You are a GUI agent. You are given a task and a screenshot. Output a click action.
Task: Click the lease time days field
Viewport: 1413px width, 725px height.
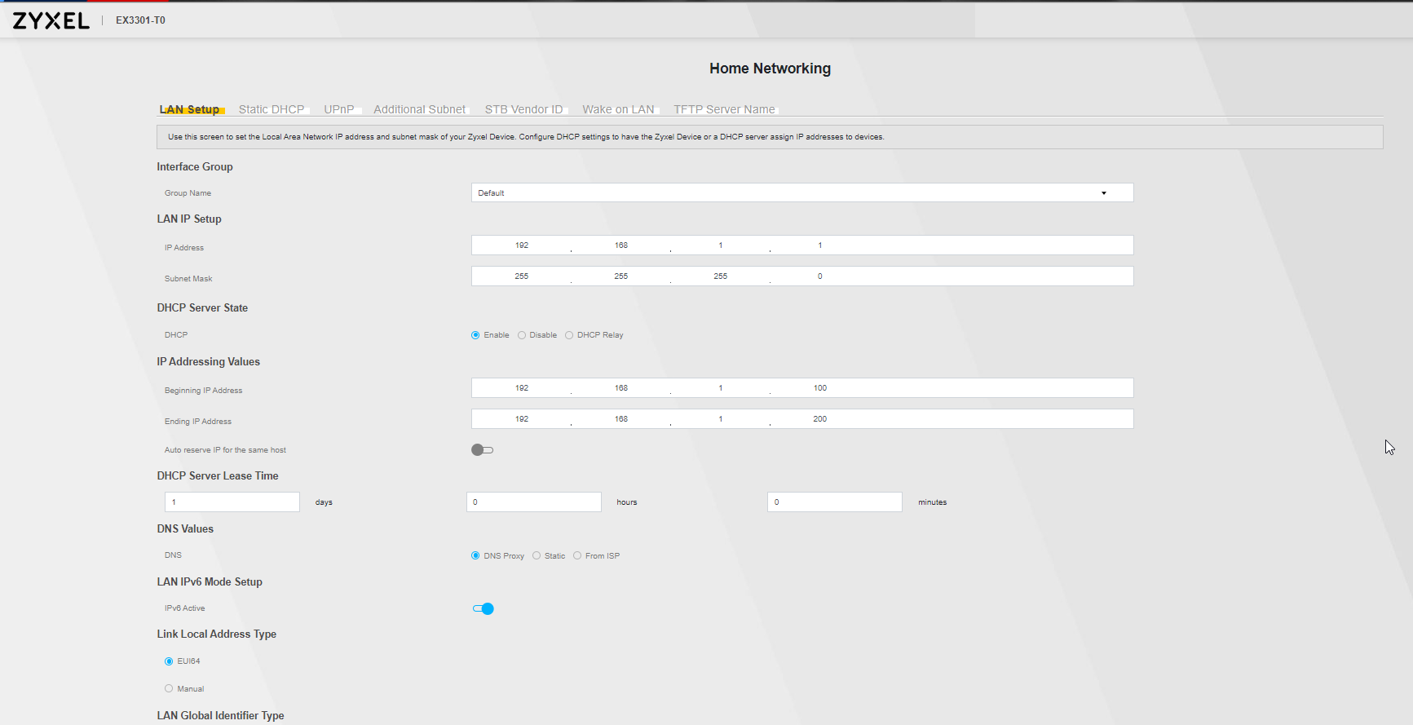(232, 502)
